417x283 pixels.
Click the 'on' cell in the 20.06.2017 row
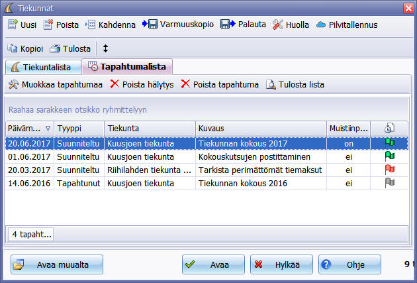[348, 144]
